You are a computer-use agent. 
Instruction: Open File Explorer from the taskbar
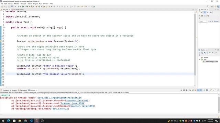pyautogui.click(x=20, y=121)
